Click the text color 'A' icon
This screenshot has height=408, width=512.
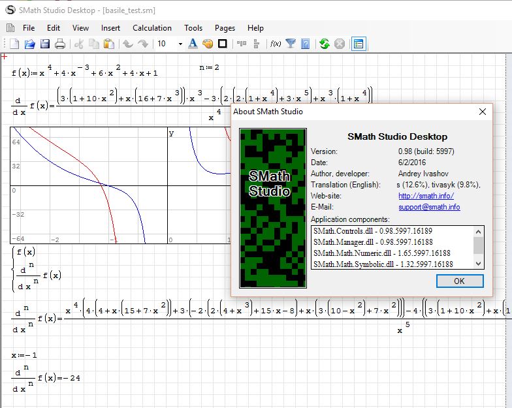click(x=193, y=44)
